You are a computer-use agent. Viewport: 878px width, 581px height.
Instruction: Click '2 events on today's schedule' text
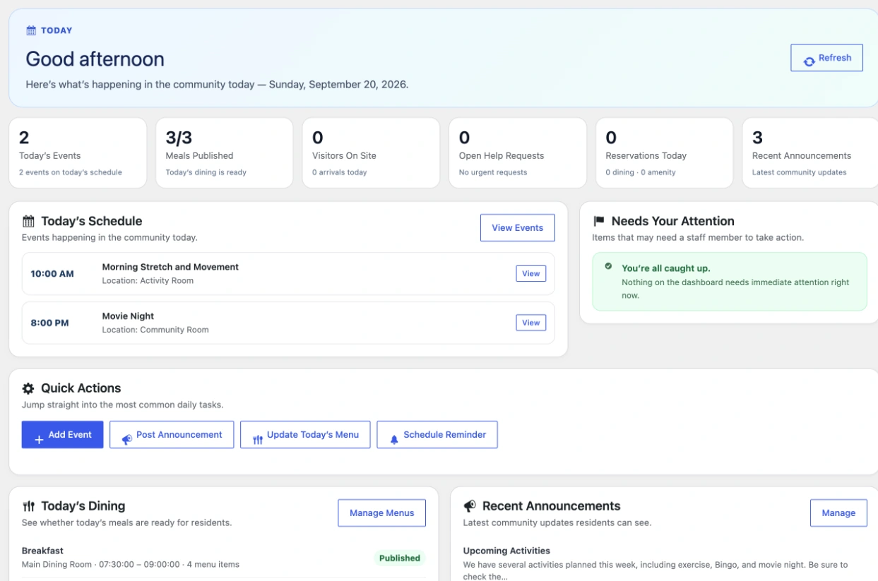pos(71,172)
